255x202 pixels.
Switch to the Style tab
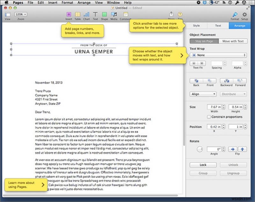196,25
